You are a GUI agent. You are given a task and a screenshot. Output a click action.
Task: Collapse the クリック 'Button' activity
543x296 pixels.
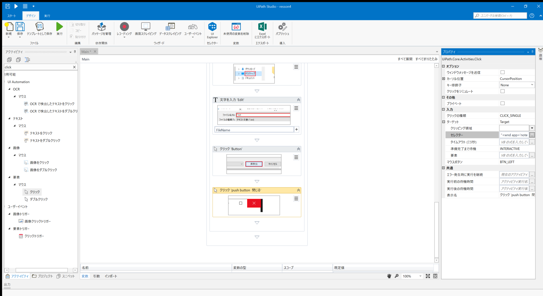pos(298,149)
